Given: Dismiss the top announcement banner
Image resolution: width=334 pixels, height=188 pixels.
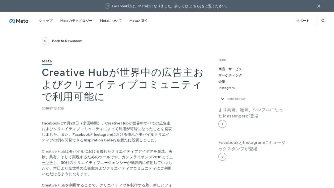Looking at the screenshot, I should pos(319,6).
